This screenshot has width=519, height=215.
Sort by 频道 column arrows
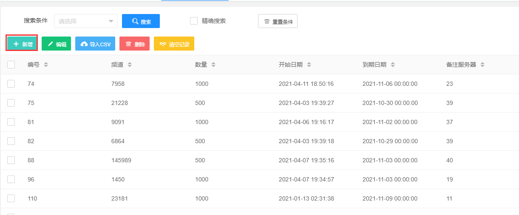point(130,65)
